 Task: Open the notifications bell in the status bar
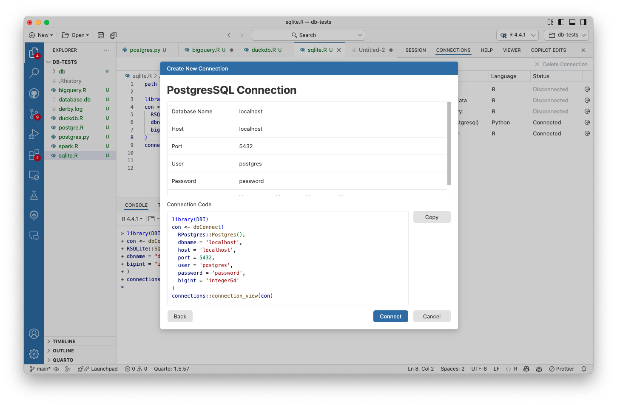583,368
